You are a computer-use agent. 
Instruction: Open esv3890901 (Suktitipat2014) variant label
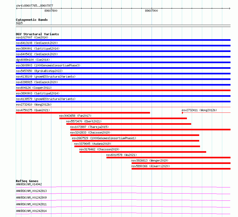pos(38,49)
